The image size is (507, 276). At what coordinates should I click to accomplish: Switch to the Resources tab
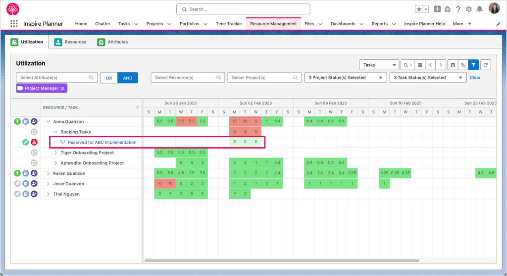[x=70, y=42]
